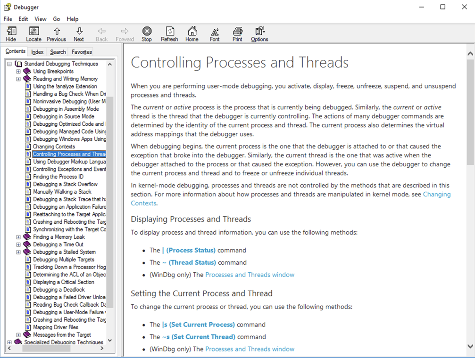Collapse the Standard Debugging Techniques node
This screenshot has width=475, height=358.
[9, 64]
